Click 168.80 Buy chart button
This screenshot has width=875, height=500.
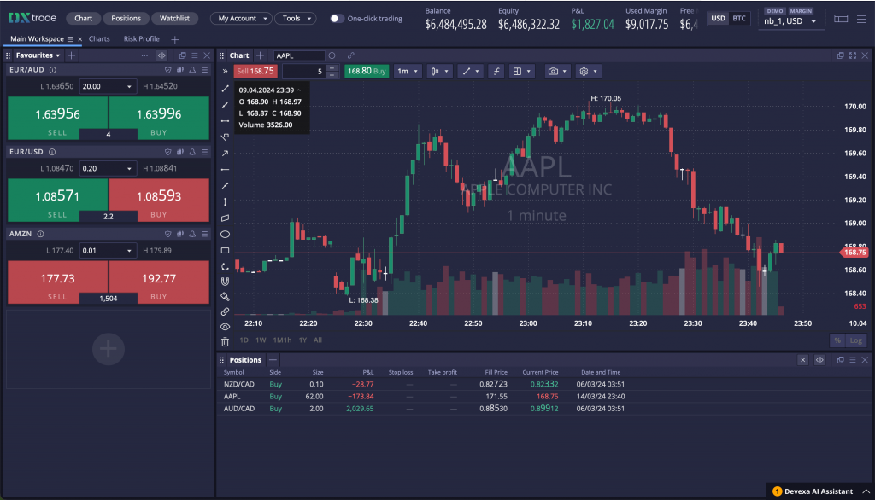coord(366,72)
